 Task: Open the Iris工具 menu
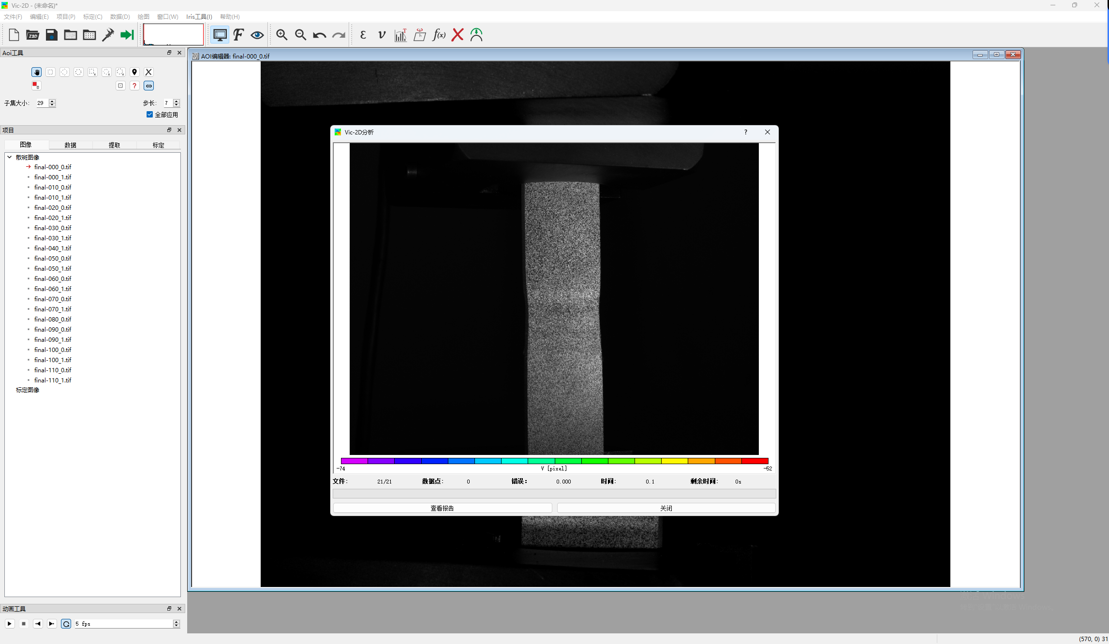point(199,16)
